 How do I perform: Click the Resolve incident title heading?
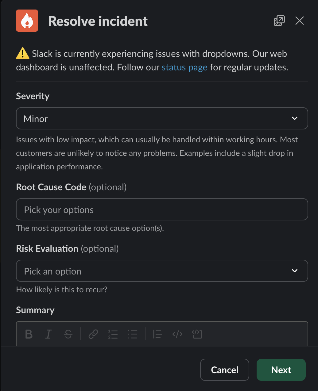click(98, 21)
